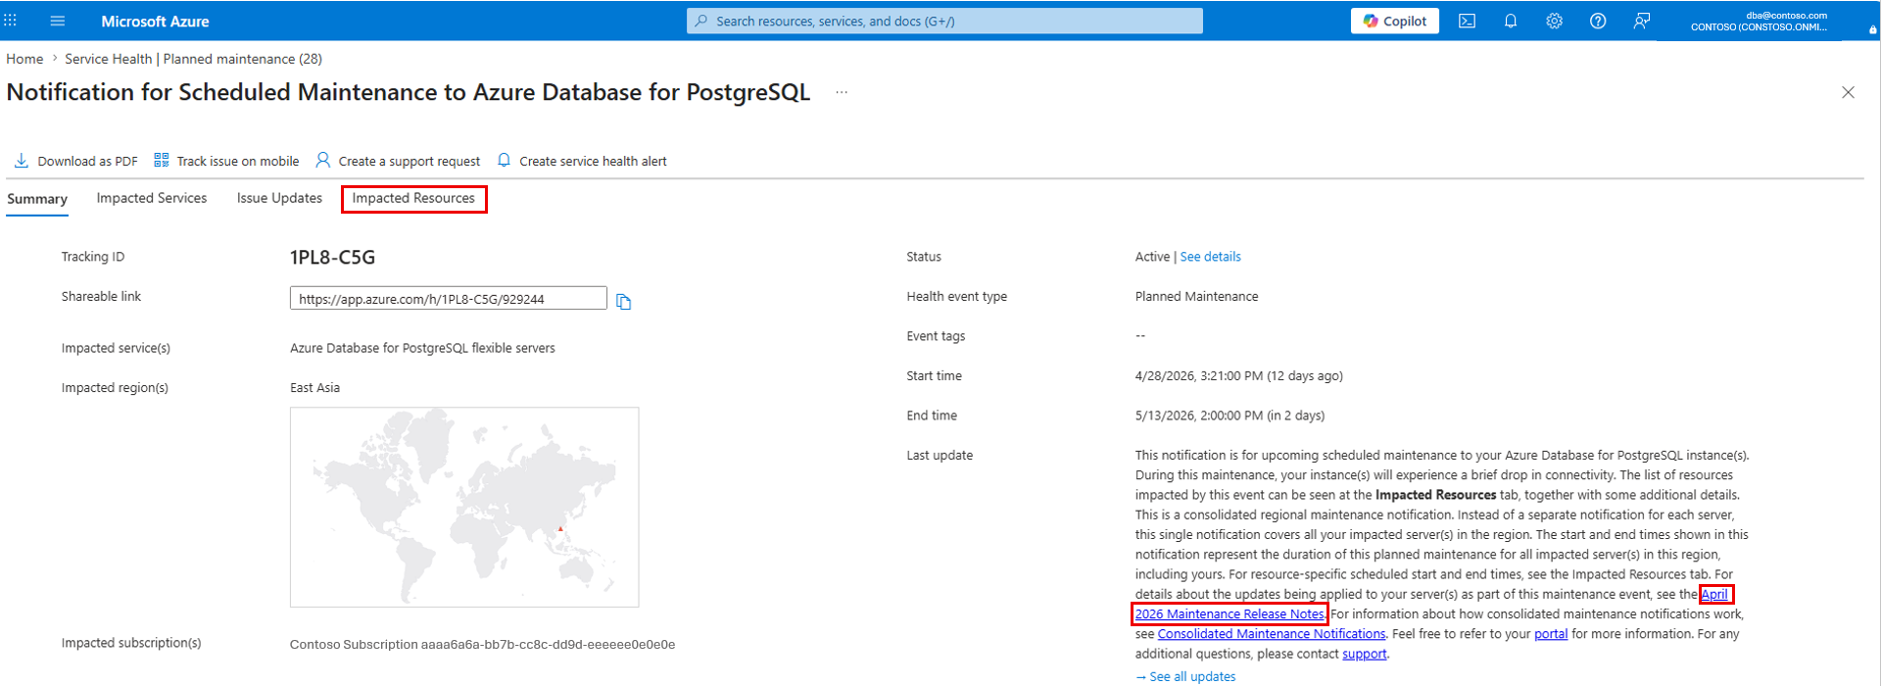1881x686 pixels.
Task: Click the Create service health alert label
Action: pyautogui.click(x=593, y=162)
